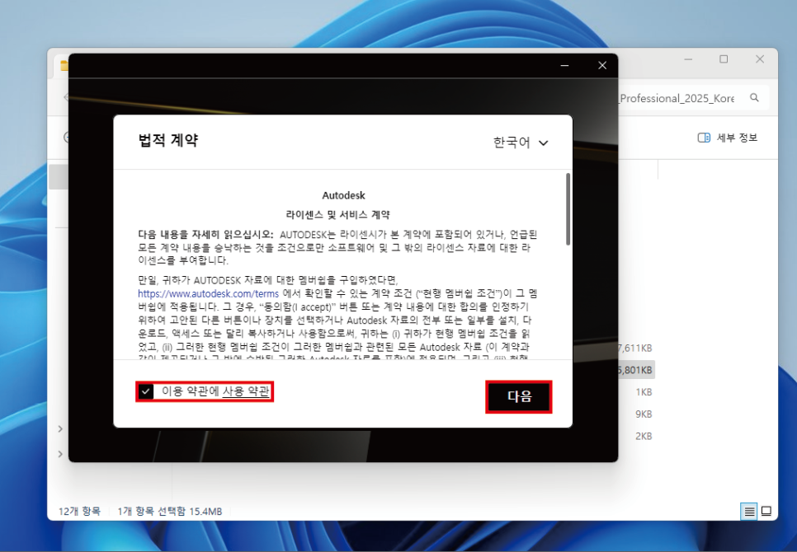Expand upper navigation pane chevron in Explorer
This screenshot has width=797, height=552.
pos(60,429)
